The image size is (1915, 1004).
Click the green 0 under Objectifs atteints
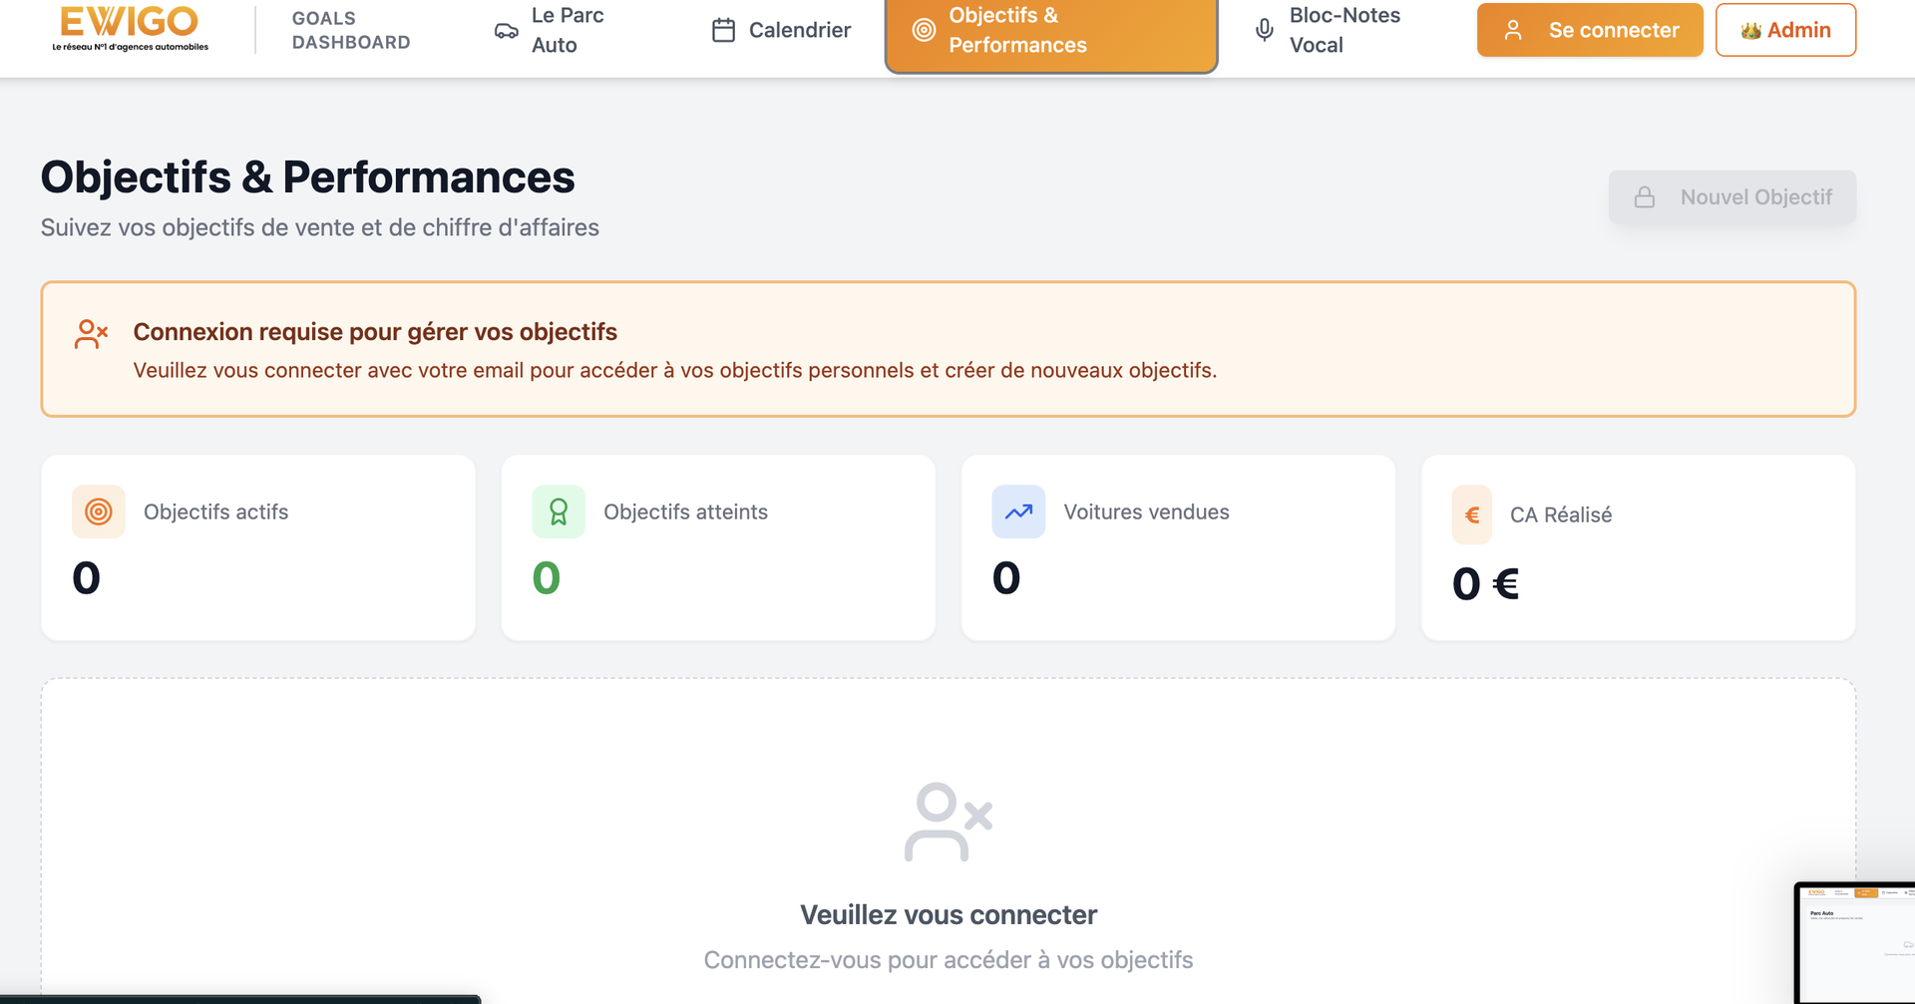[547, 578]
